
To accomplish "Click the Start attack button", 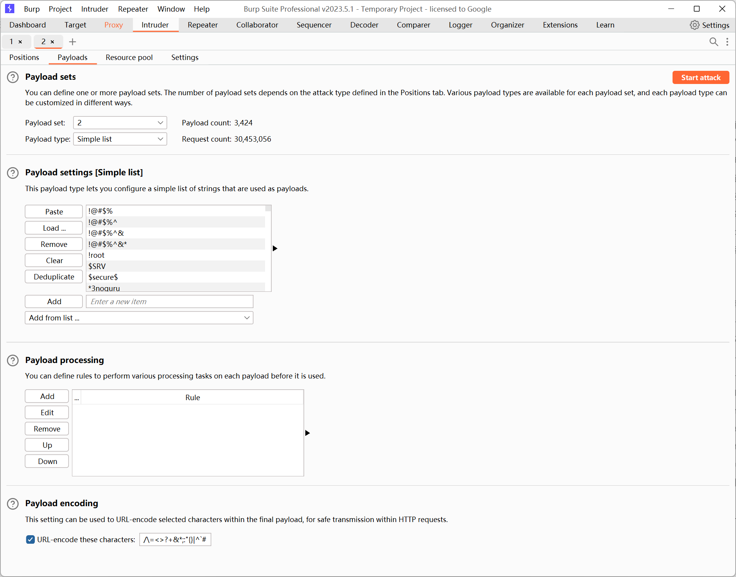I will click(x=701, y=77).
